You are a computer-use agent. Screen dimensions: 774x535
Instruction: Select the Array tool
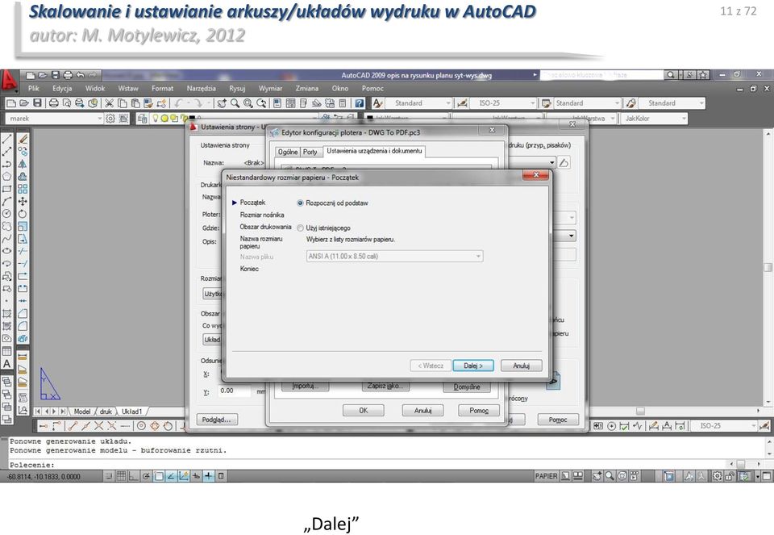click(x=23, y=189)
